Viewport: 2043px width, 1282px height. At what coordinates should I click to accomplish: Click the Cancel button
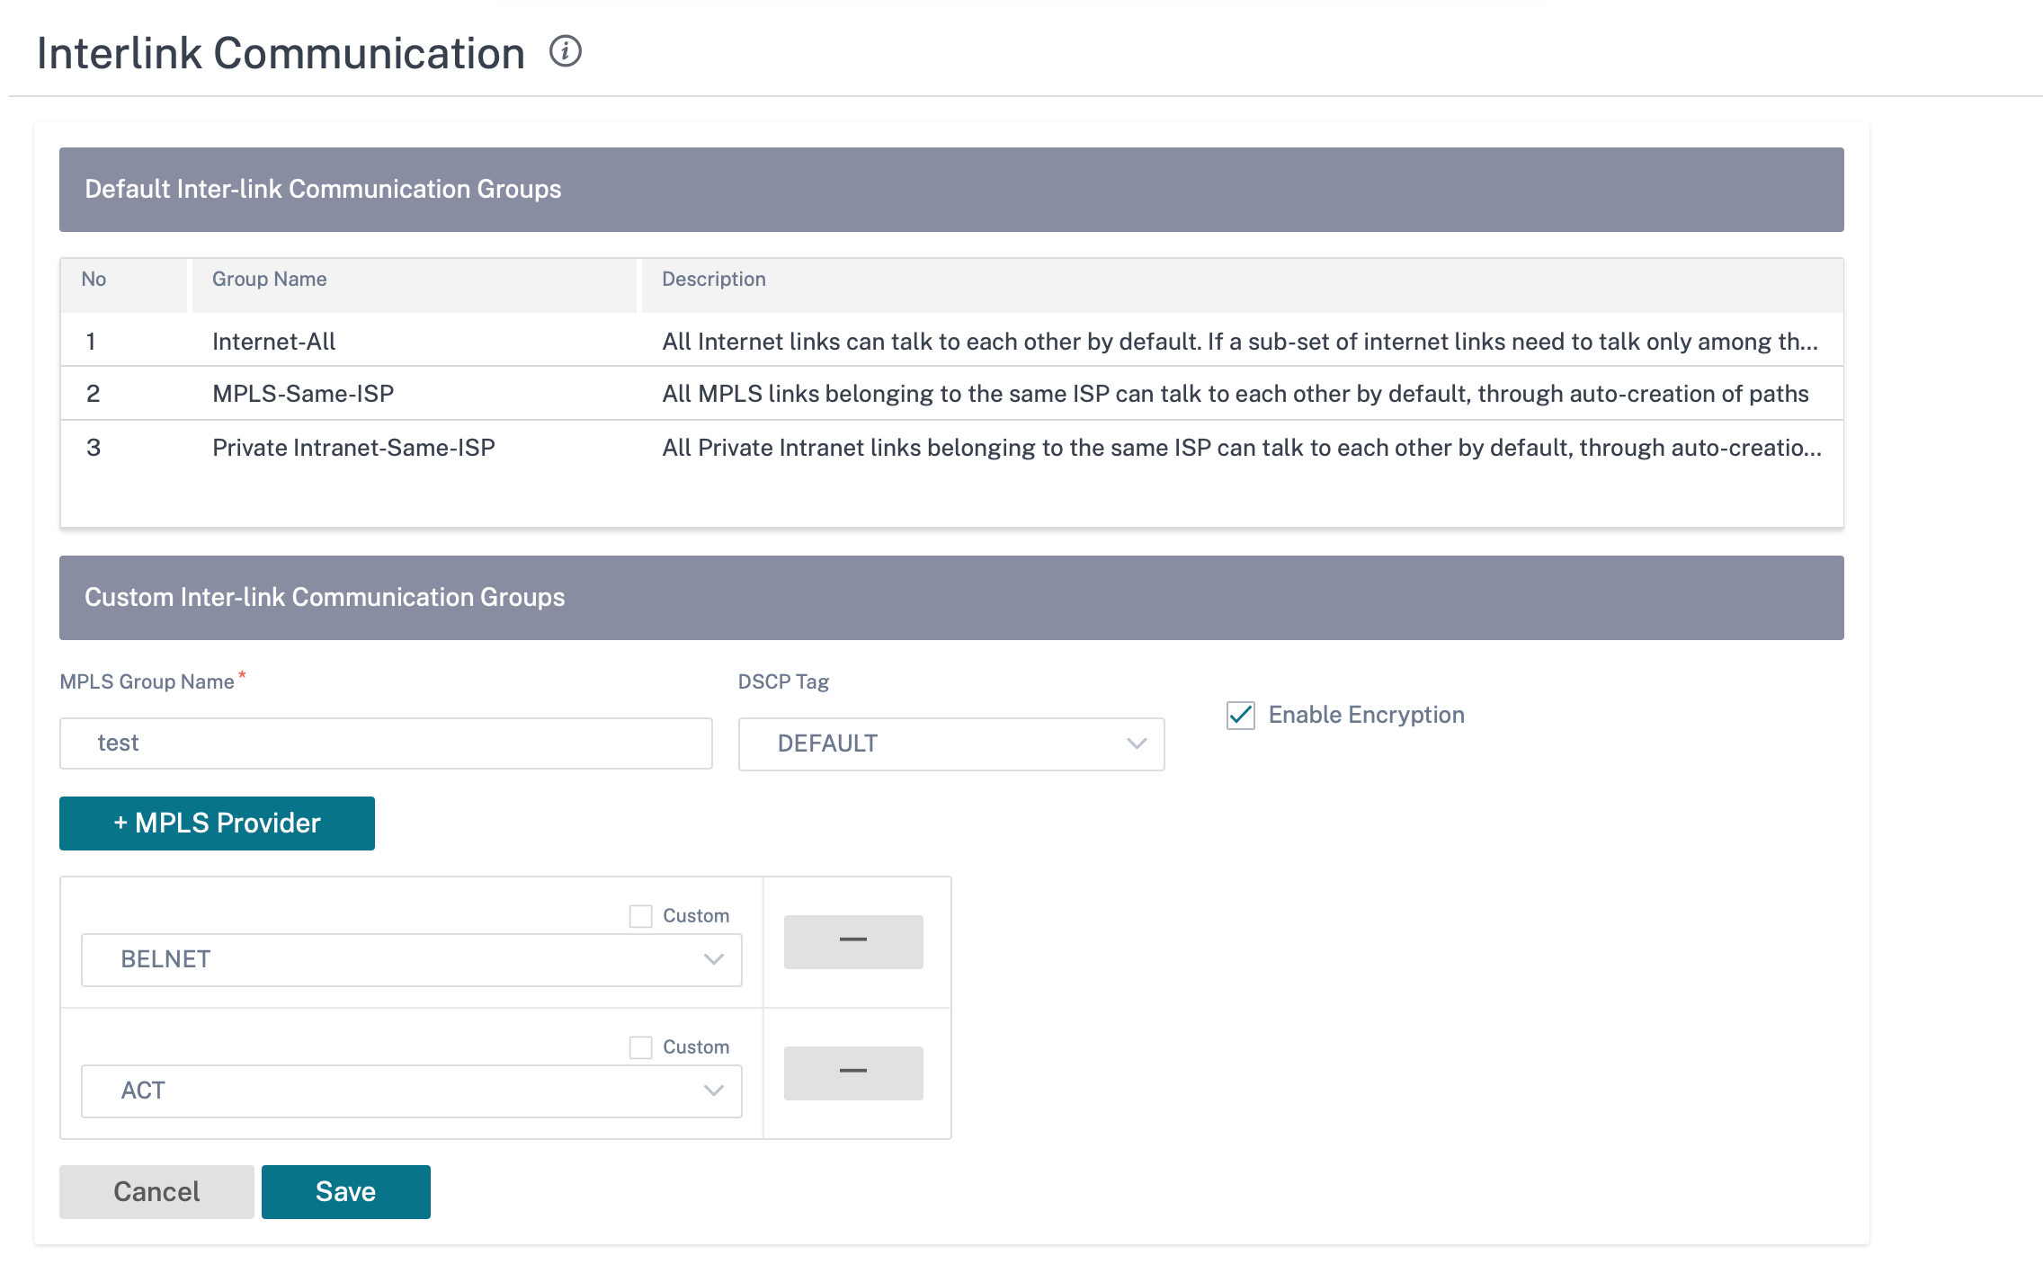pyautogui.click(x=156, y=1192)
